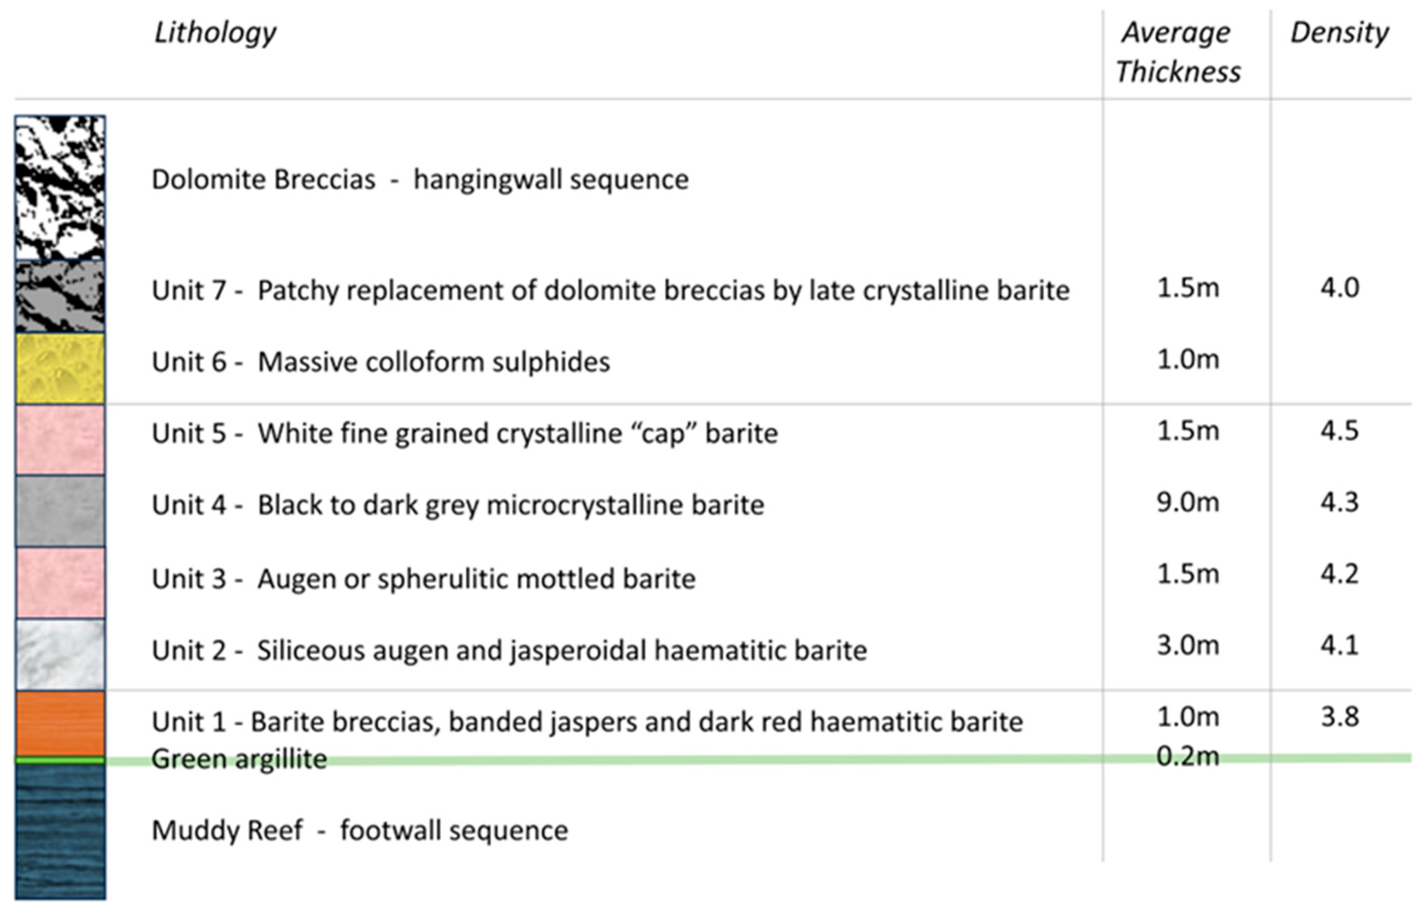The height and width of the screenshot is (911, 1425).
Task: Click the 9.0m thickness value for Unit 4
Action: tap(1188, 503)
